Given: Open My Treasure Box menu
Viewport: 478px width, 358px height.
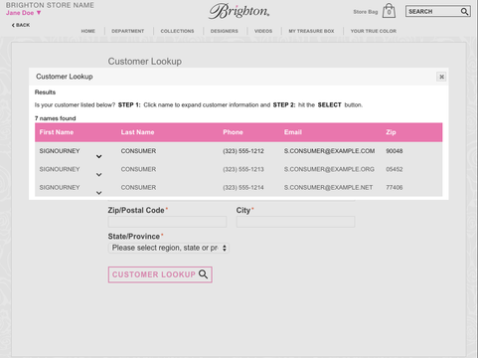Looking at the screenshot, I should (311, 31).
